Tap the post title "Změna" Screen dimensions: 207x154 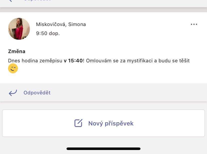[17, 51]
